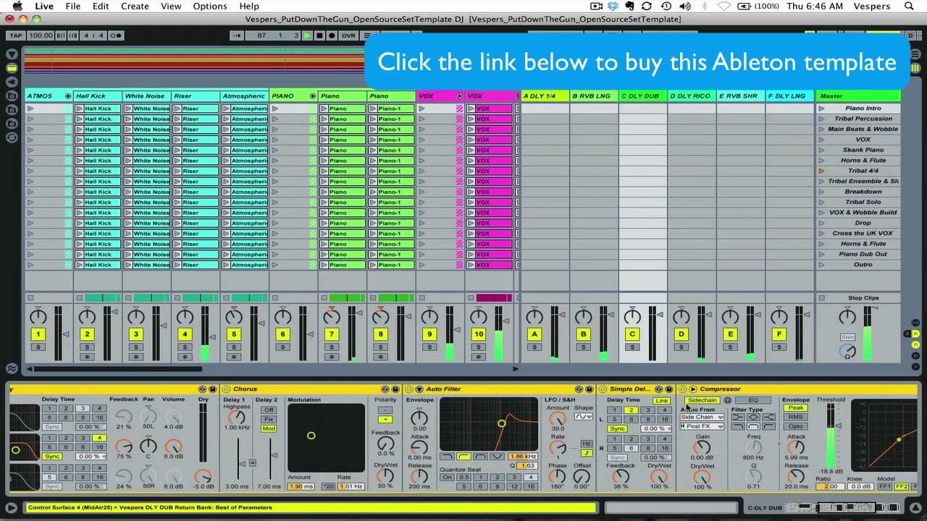
Task: Unfold the VOX group track
Action: point(459,96)
